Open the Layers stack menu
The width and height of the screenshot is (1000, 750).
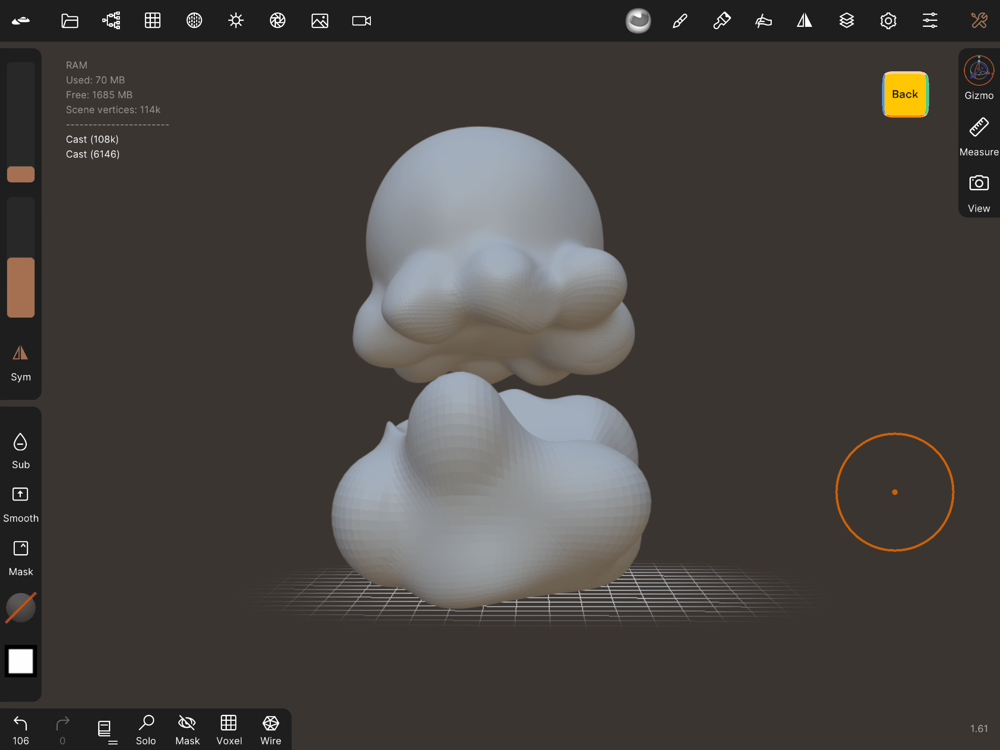point(846,21)
